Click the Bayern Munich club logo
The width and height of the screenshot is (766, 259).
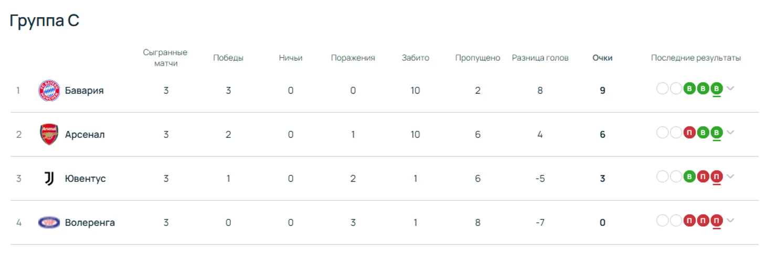[x=49, y=90]
